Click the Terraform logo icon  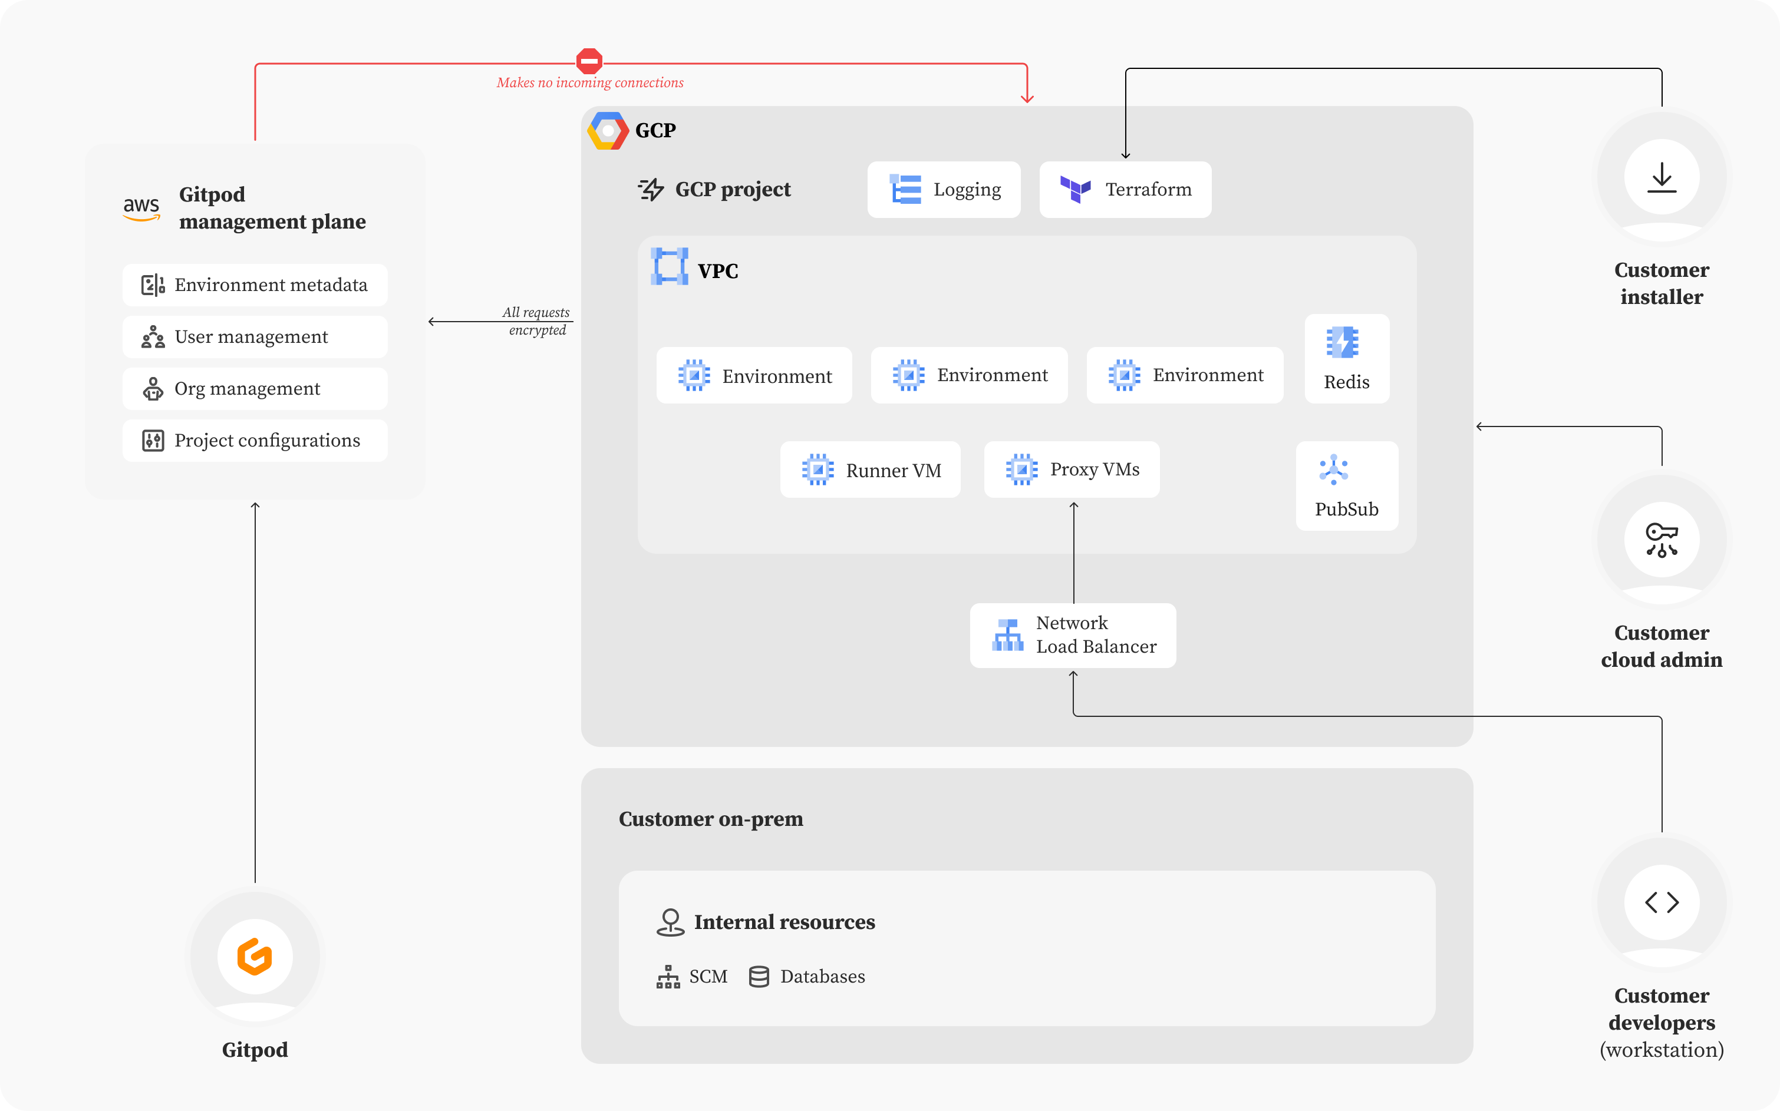point(1075,190)
